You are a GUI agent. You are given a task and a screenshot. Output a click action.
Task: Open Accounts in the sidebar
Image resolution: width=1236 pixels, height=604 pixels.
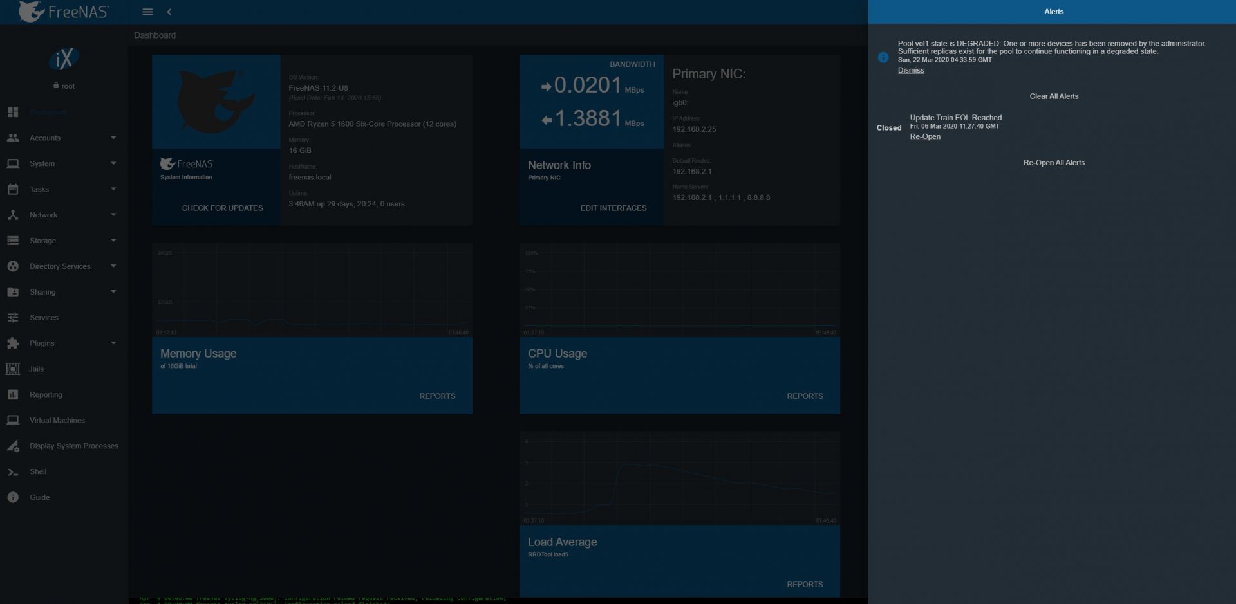click(45, 138)
